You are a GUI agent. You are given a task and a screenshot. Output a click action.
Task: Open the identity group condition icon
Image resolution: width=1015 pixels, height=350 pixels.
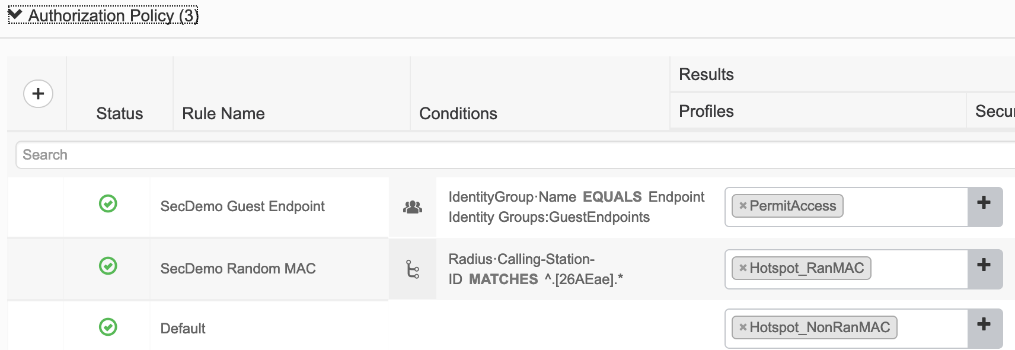click(413, 207)
